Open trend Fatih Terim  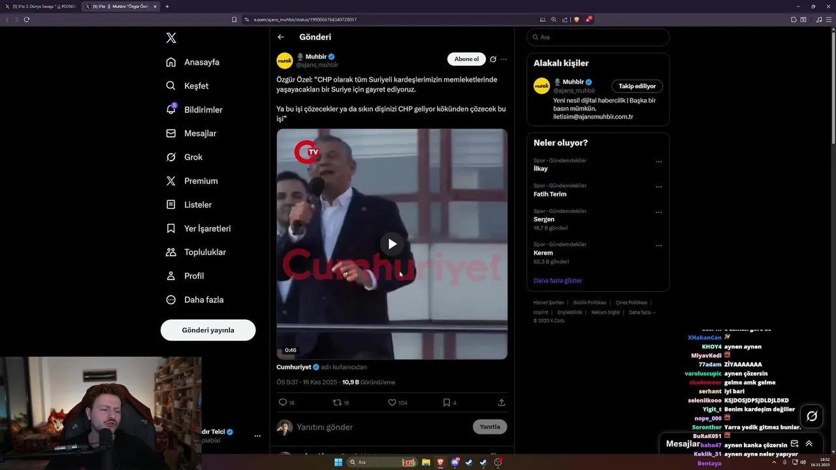point(550,194)
